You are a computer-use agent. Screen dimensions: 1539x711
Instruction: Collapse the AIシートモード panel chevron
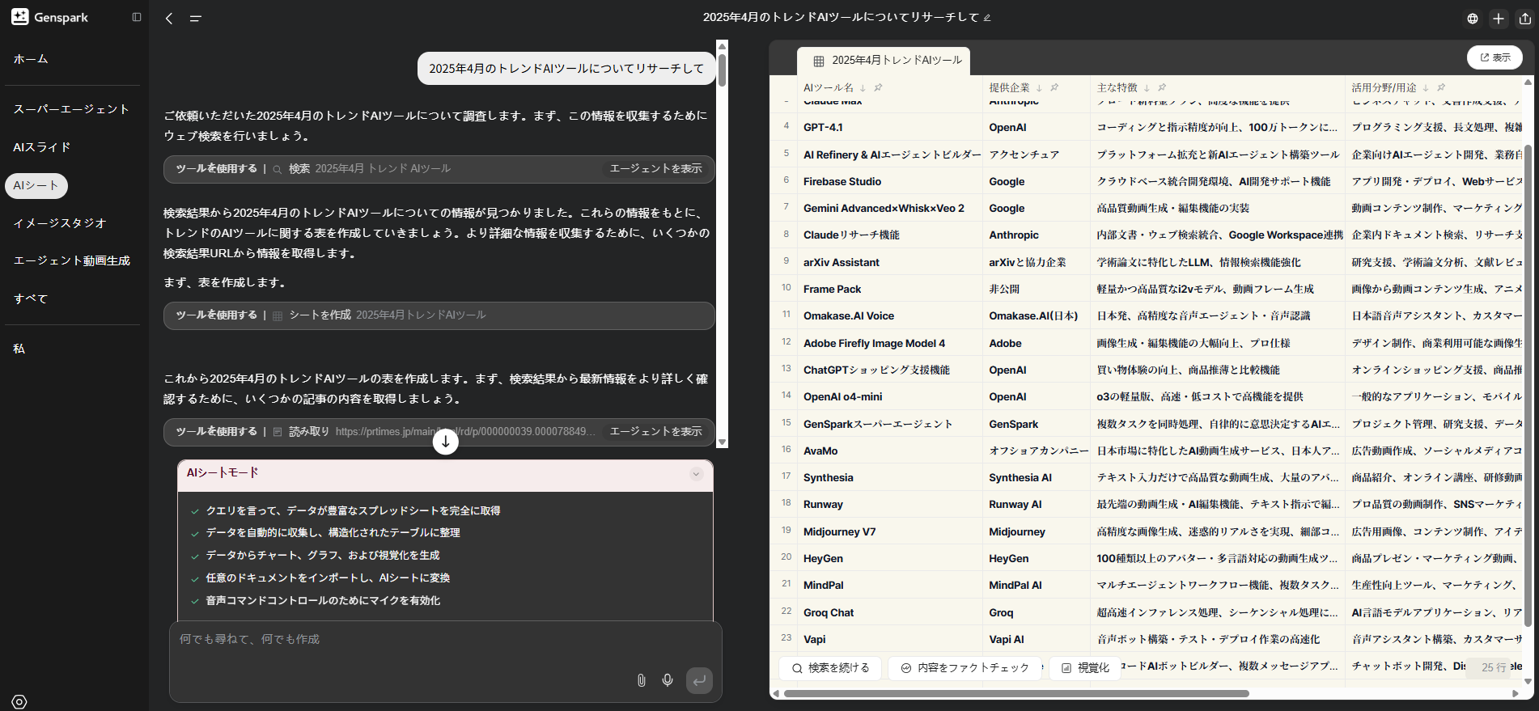(696, 474)
